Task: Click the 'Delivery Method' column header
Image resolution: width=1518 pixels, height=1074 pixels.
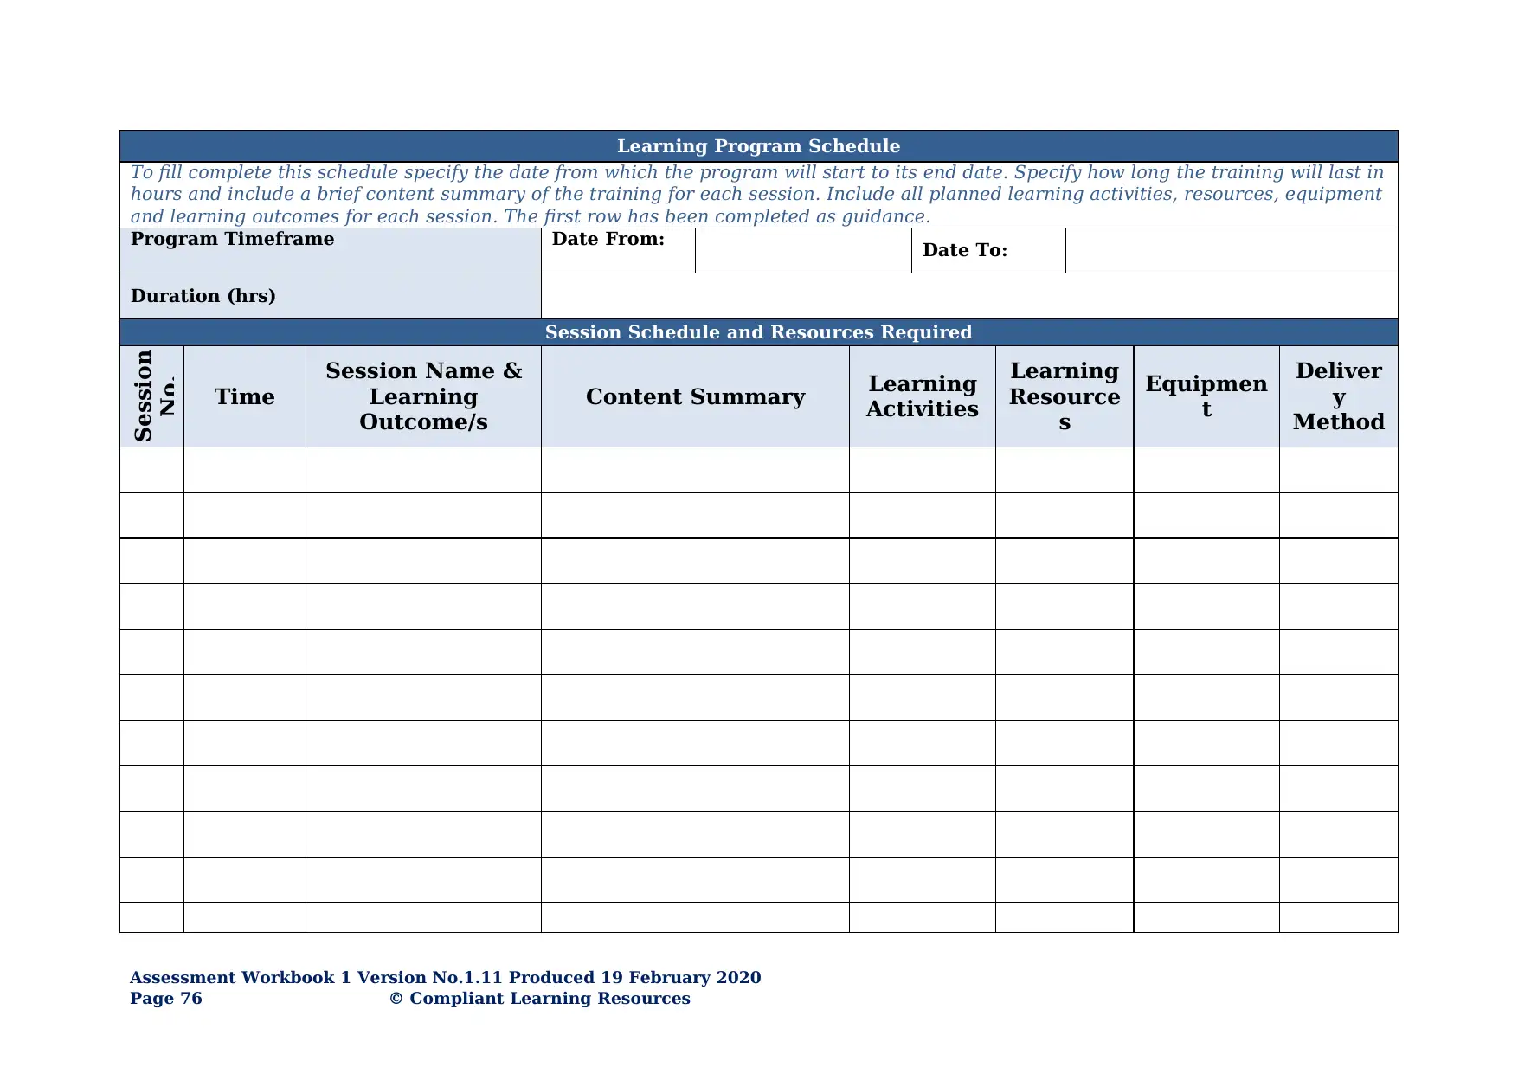Action: tap(1339, 396)
